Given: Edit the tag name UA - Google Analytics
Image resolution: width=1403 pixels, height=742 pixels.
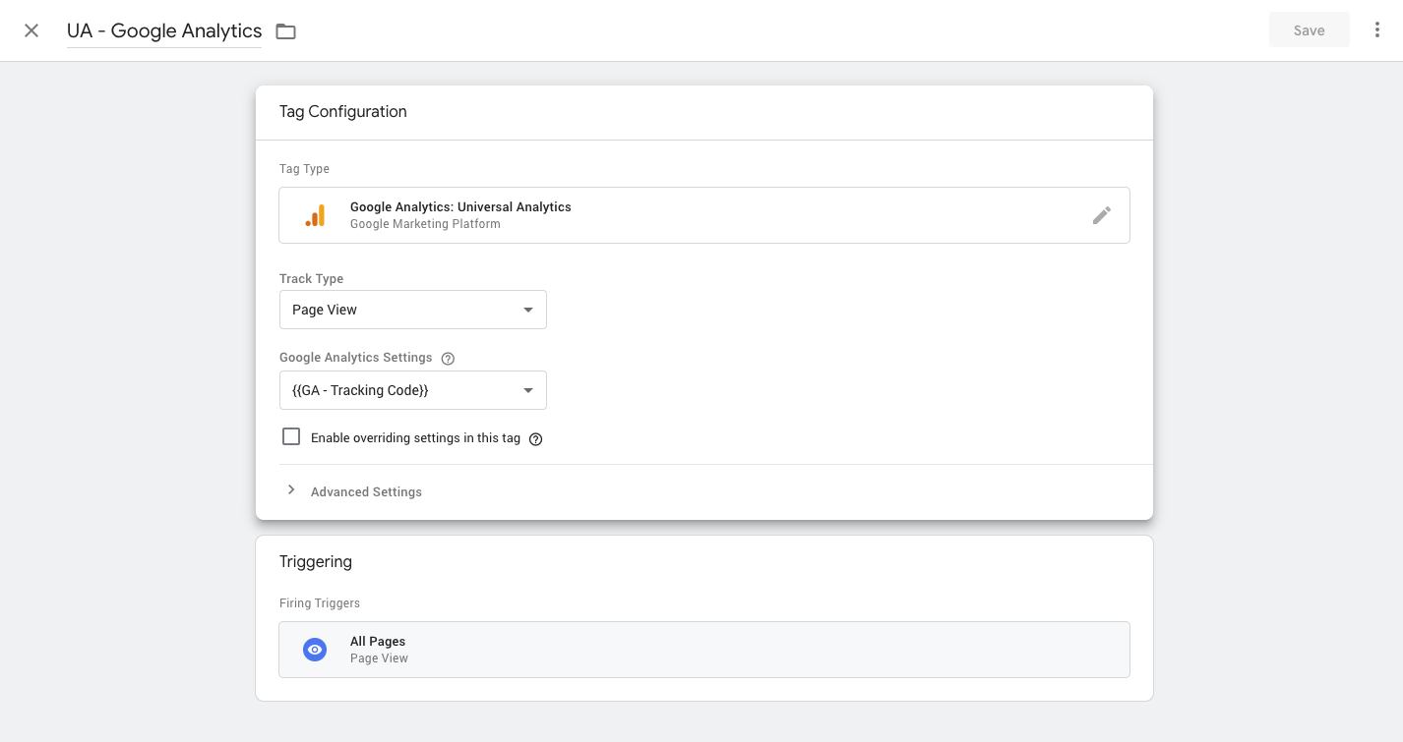Looking at the screenshot, I should [x=164, y=30].
